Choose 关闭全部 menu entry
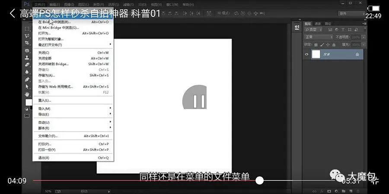389x194 pixels. tap(73, 58)
